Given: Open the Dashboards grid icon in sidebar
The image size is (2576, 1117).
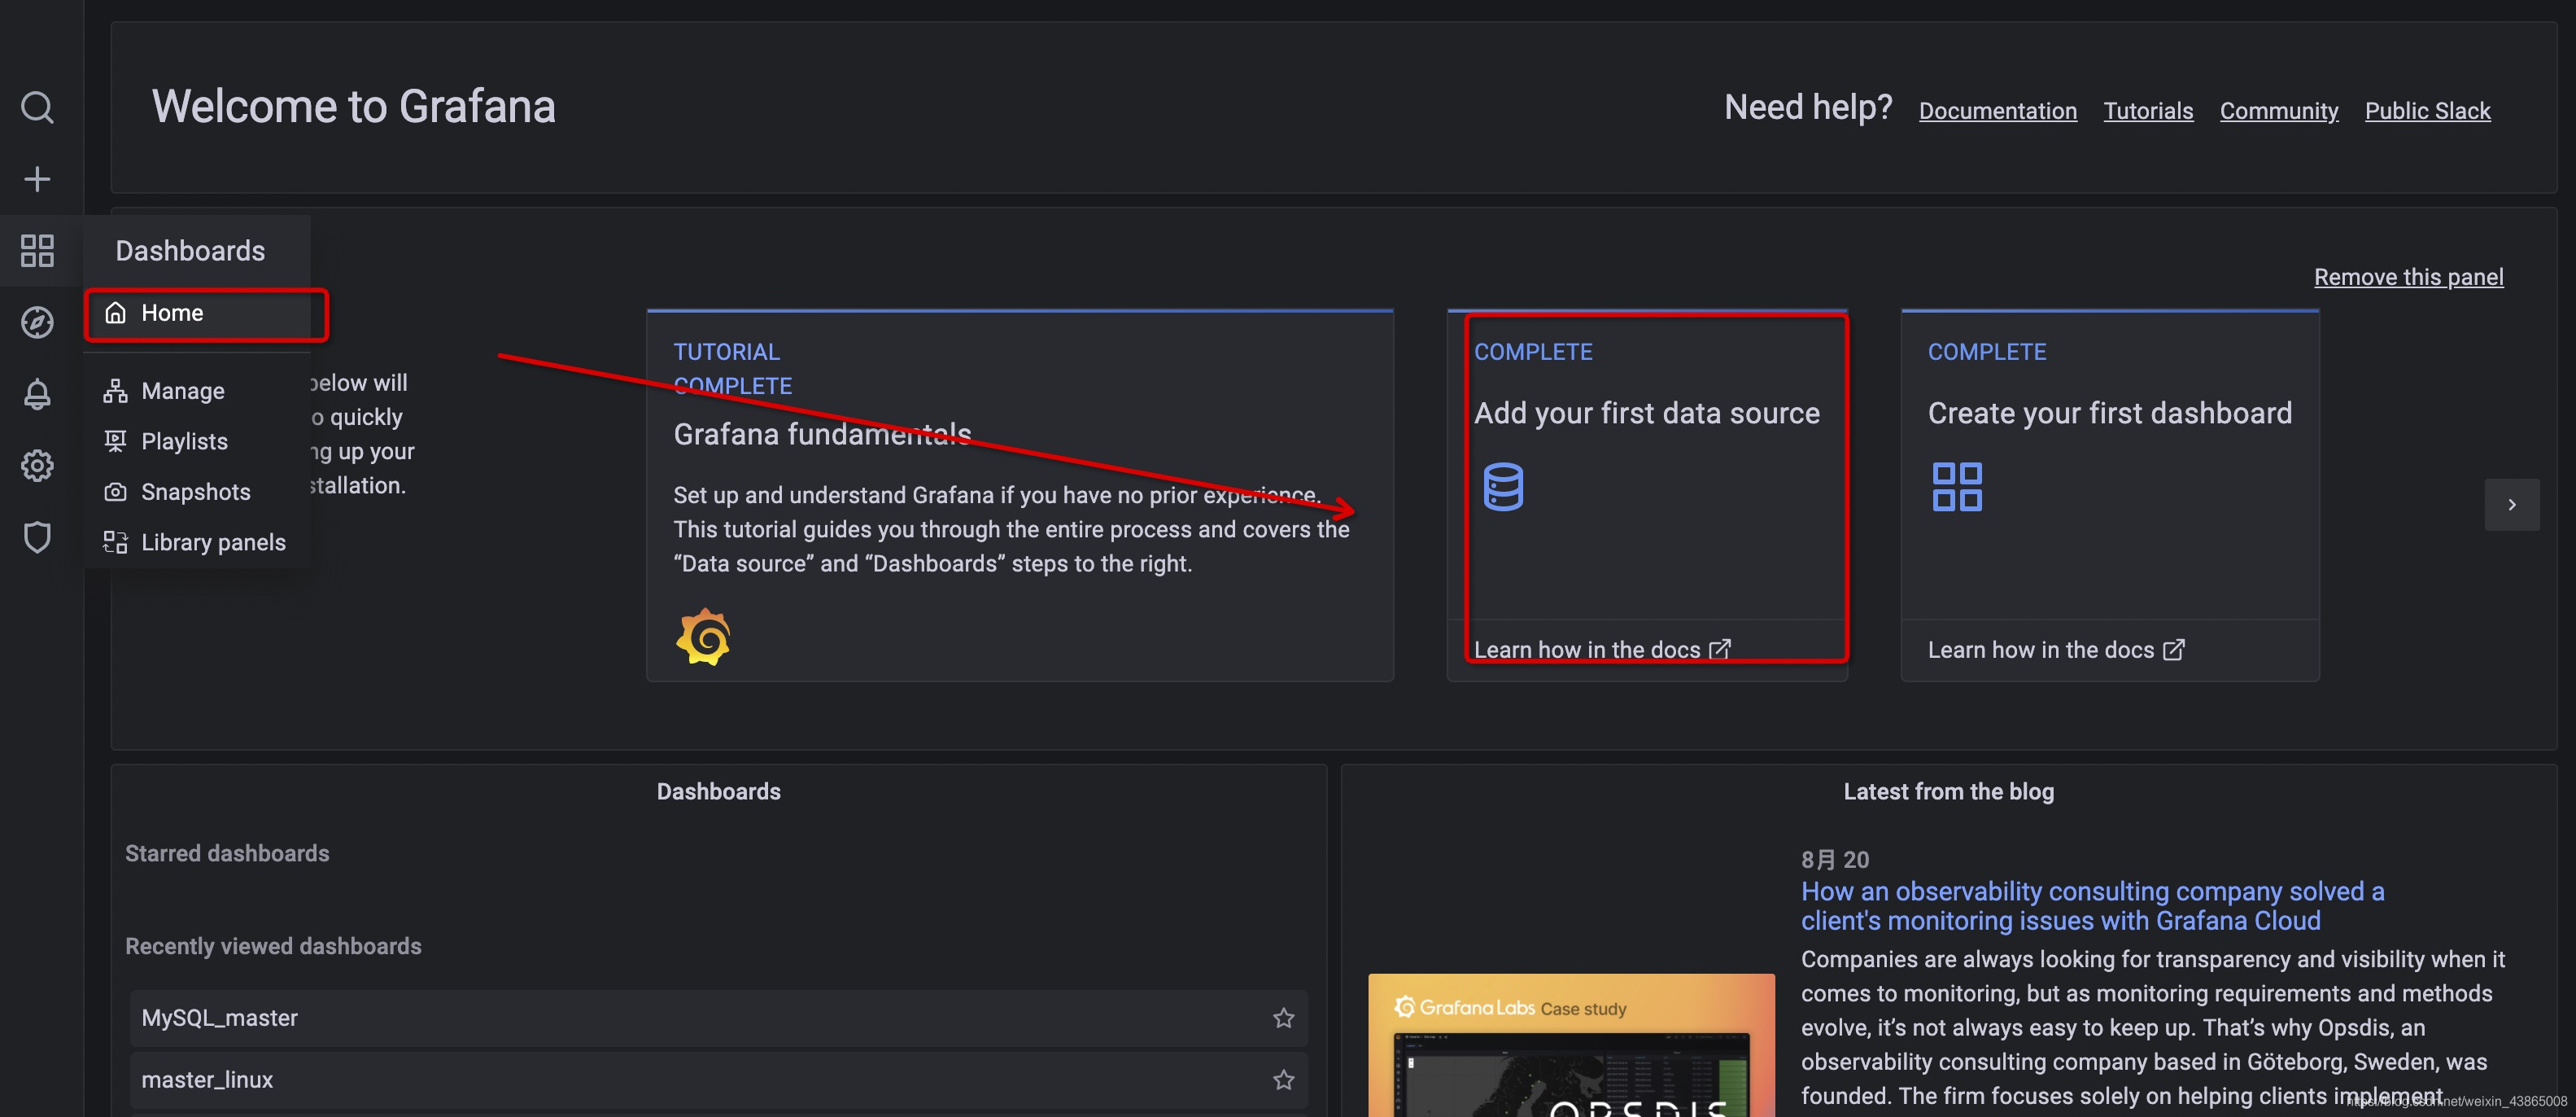Looking at the screenshot, I should pyautogui.click(x=37, y=250).
